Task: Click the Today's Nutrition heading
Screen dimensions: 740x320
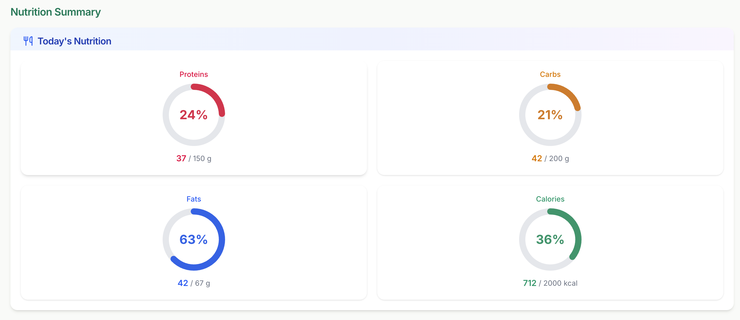Action: click(x=74, y=41)
